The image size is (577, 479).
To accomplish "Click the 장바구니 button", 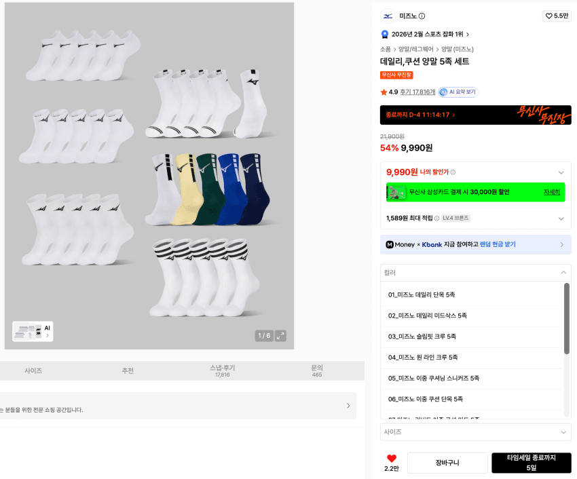I will [447, 463].
